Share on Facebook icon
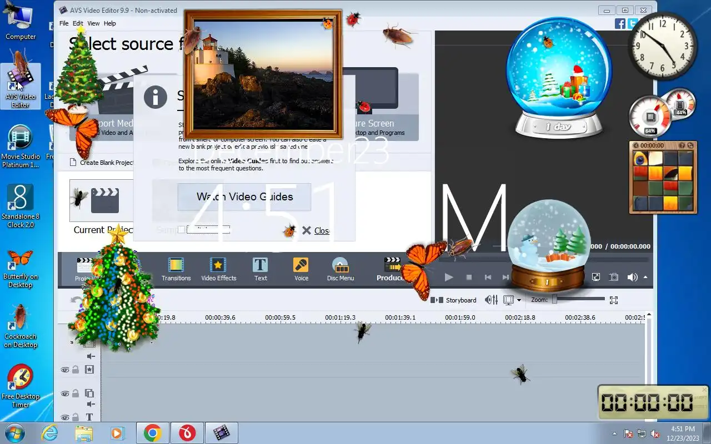Screen dimensions: 711x444 [x=620, y=23]
